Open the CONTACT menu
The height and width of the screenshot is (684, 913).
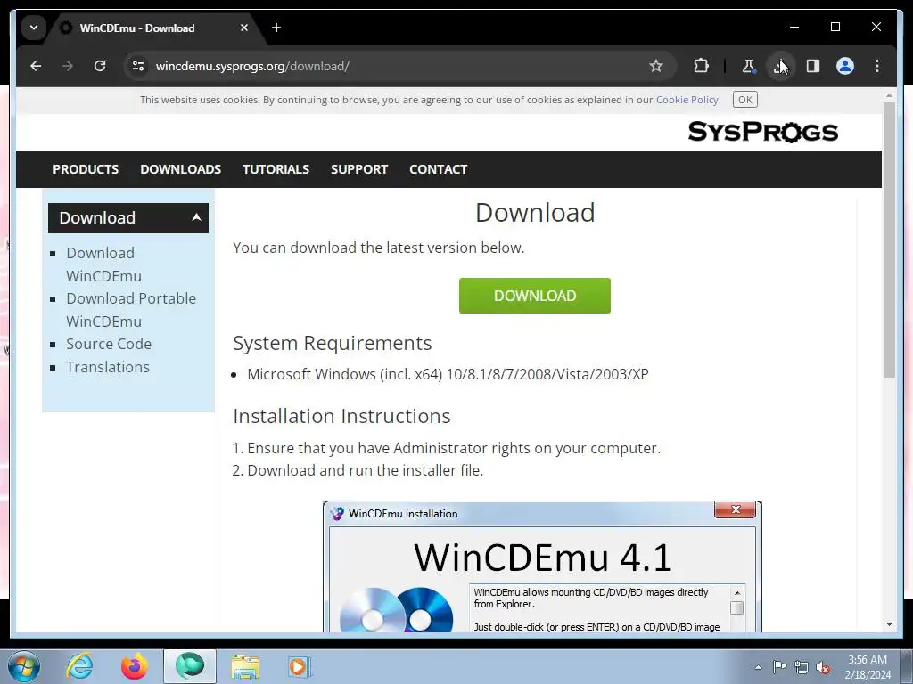pyautogui.click(x=439, y=169)
